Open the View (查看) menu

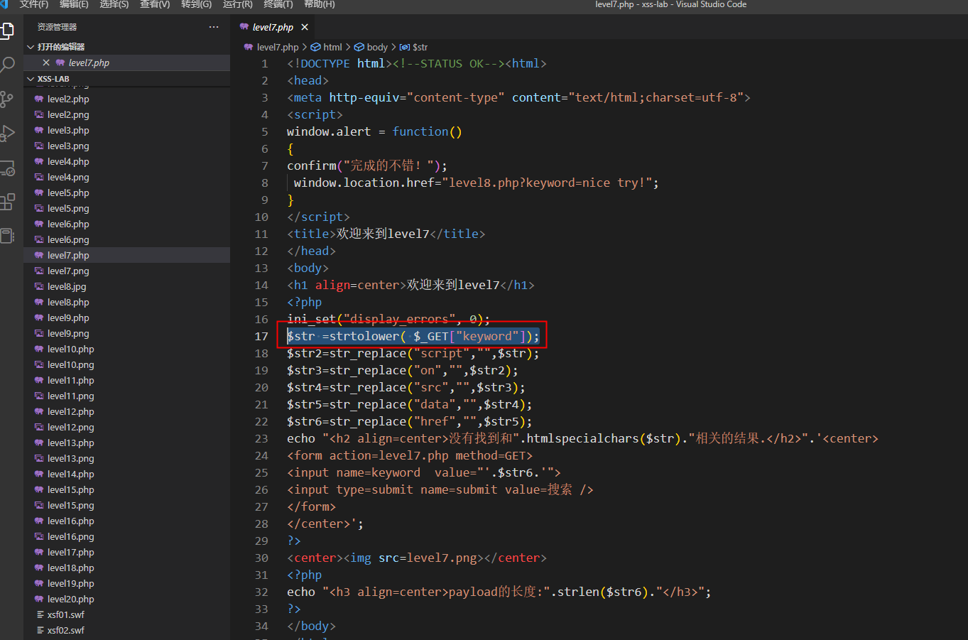click(155, 4)
